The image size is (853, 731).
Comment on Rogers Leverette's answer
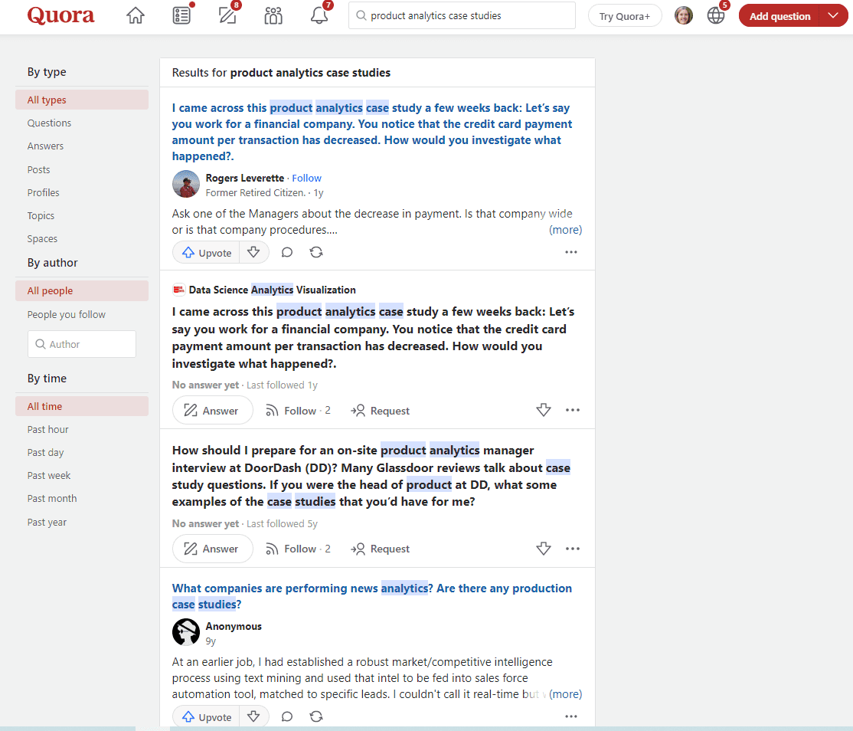click(287, 253)
